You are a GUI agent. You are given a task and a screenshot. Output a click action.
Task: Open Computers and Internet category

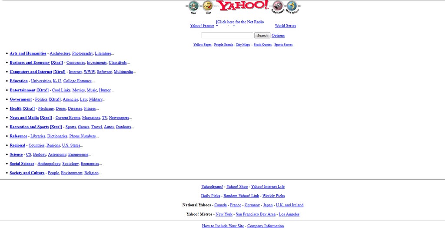tap(31, 72)
